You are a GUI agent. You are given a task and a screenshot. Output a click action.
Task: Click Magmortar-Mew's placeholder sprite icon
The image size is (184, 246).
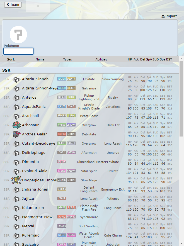(17, 217)
